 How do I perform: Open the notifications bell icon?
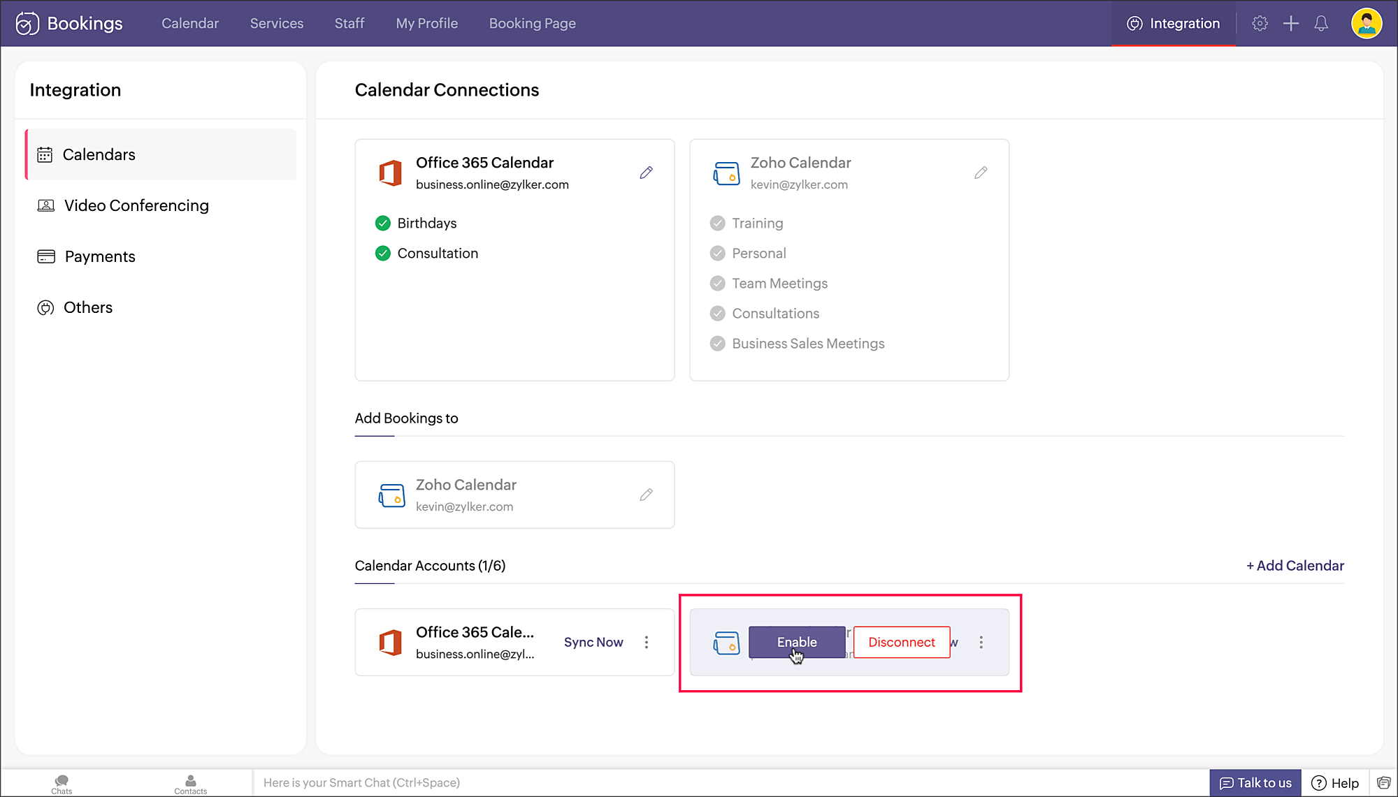click(1321, 24)
